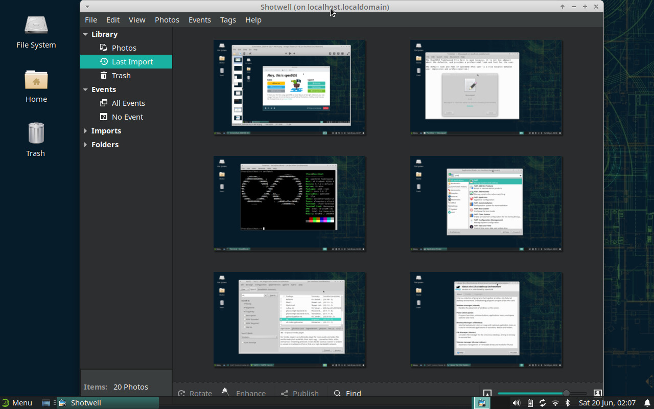654x409 pixels.
Task: Open the Photos menu
Action: coord(167,19)
